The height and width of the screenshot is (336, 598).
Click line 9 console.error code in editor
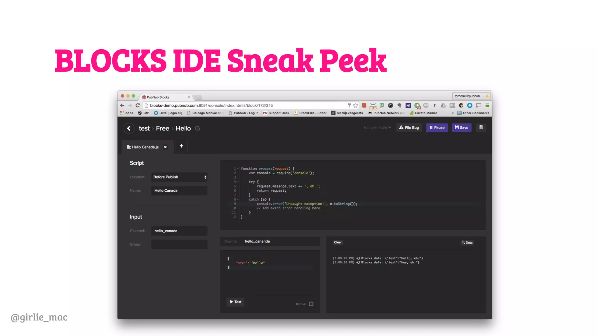click(307, 204)
